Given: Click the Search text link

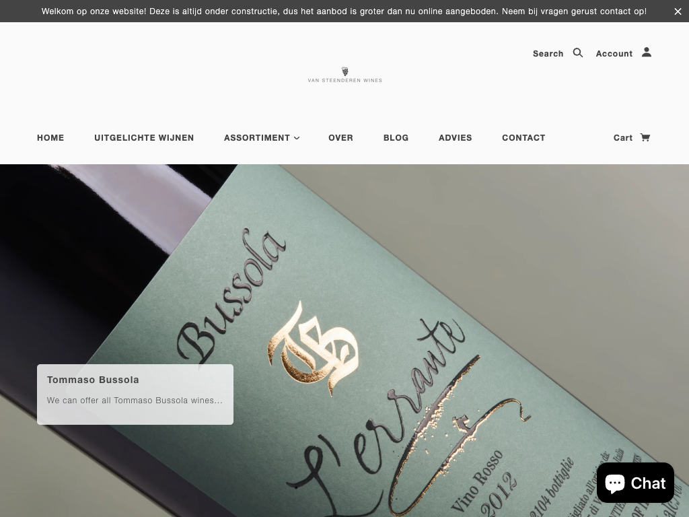Looking at the screenshot, I should (x=548, y=54).
